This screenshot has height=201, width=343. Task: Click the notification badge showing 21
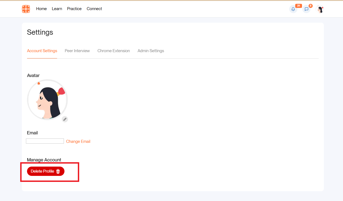click(x=298, y=6)
